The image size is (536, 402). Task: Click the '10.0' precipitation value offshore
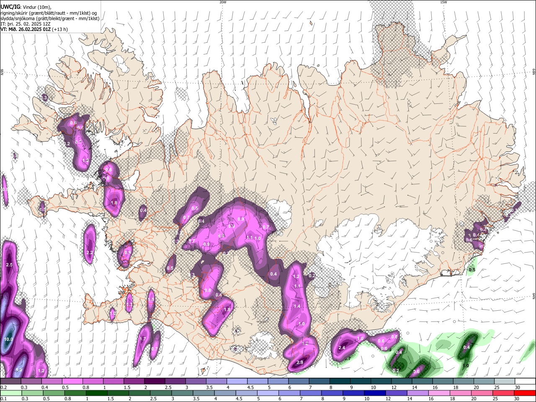click(x=8, y=339)
